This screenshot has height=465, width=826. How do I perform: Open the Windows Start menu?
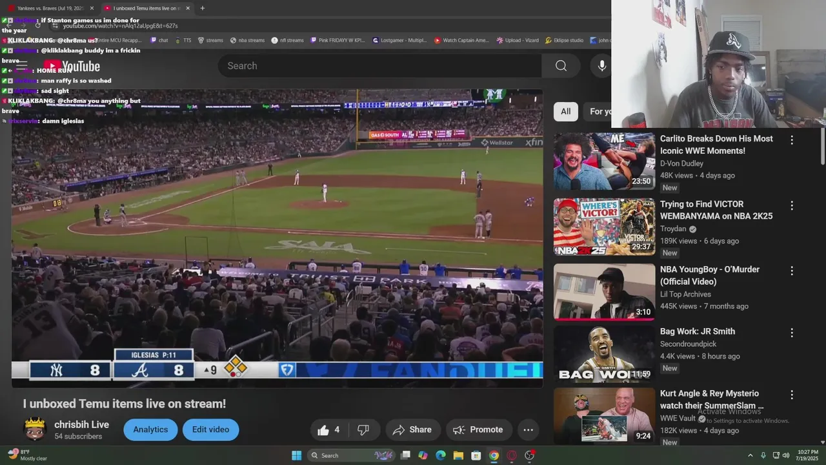click(x=296, y=455)
